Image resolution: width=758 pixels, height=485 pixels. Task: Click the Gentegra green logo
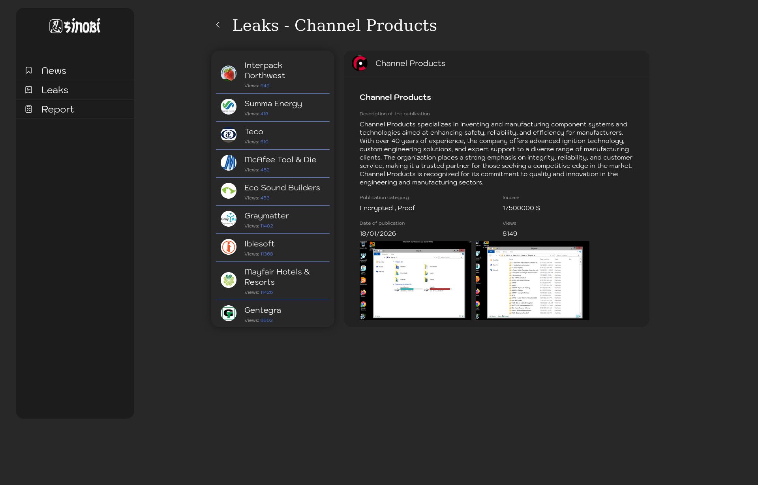[229, 314]
